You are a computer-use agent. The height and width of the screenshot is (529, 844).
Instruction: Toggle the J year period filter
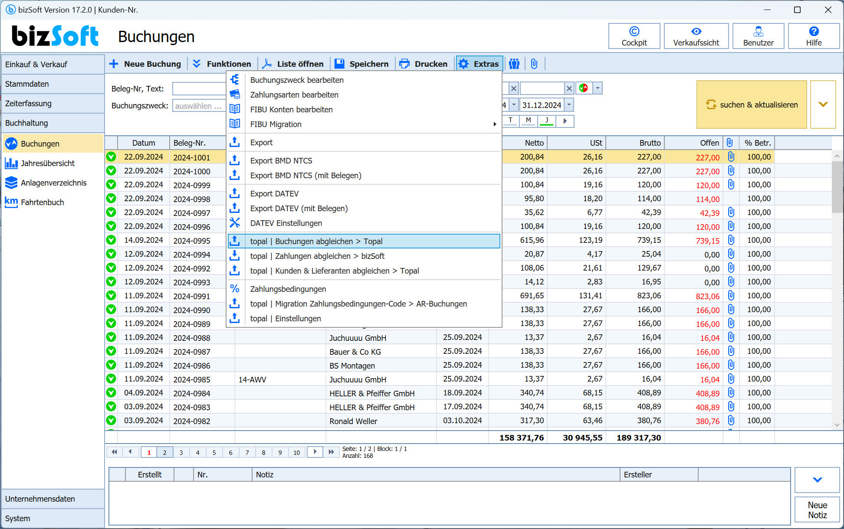[547, 121]
